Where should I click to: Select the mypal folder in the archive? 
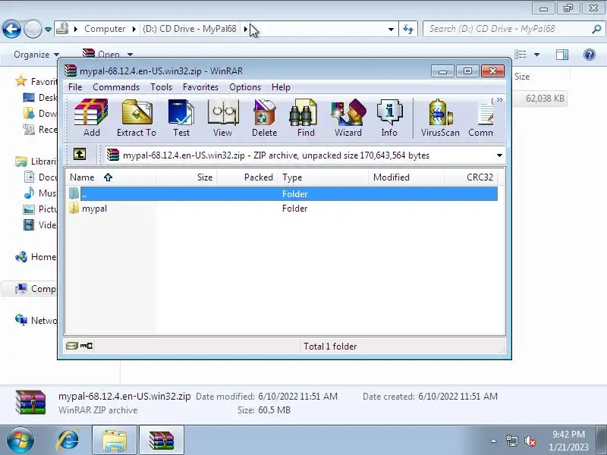pyautogui.click(x=94, y=209)
